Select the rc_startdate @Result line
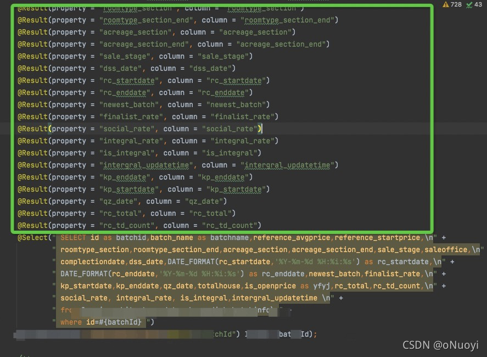Image resolution: width=487 pixels, height=357 pixels. [143, 81]
